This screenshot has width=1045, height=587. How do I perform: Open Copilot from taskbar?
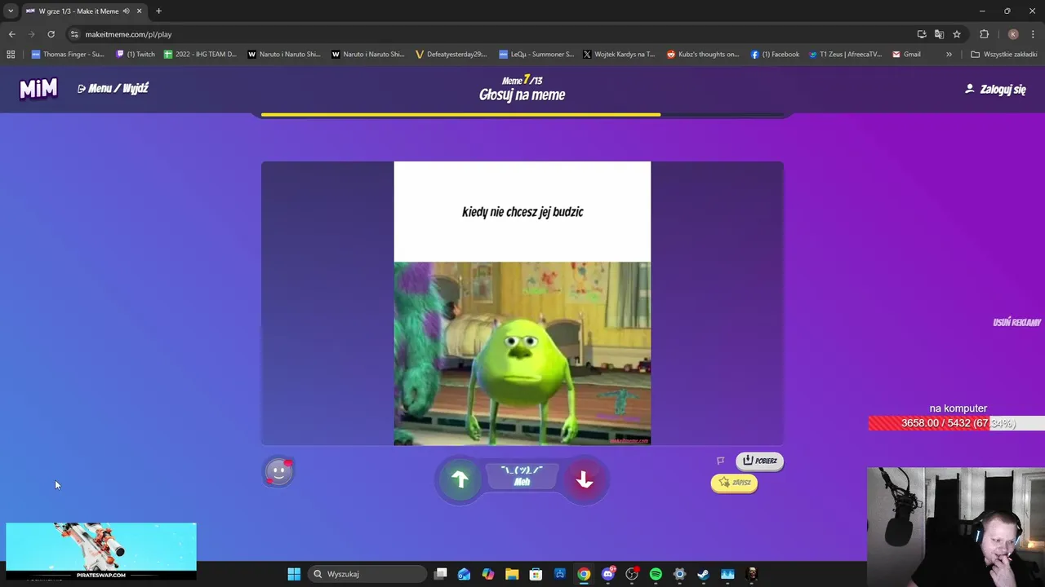click(488, 574)
